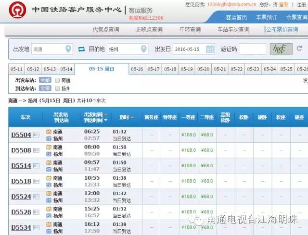Click the 登录 login link

pos(283,4)
